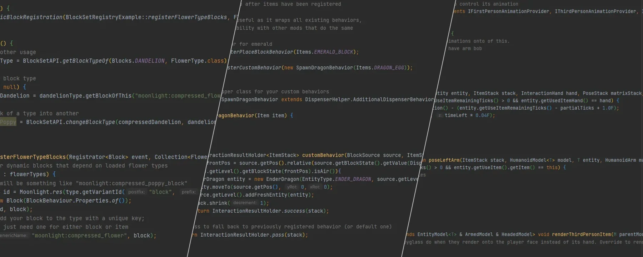Select comment "pper class for your custom behaviors"
Viewport: 643px width, 257px height.
[275, 91]
